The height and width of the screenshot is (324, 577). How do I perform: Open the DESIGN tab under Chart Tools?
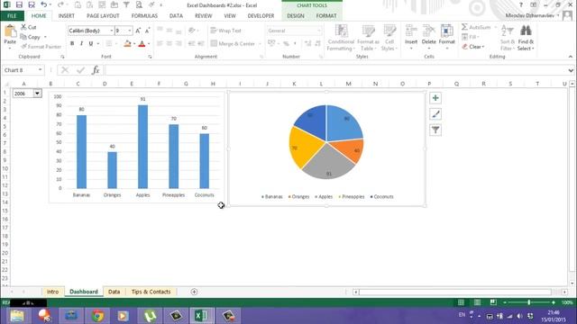[296, 16]
